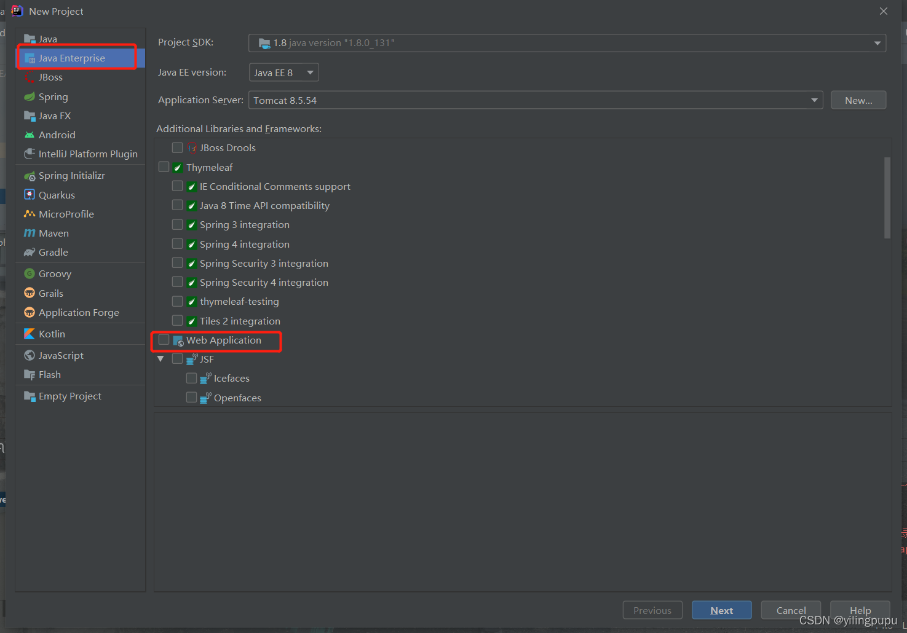
Task: Click the Flash folder icon
Action: point(30,374)
